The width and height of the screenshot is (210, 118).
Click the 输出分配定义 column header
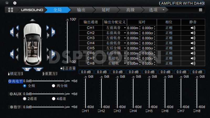[x=115, y=22]
